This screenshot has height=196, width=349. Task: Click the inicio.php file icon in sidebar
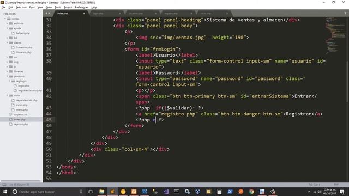point(13,105)
